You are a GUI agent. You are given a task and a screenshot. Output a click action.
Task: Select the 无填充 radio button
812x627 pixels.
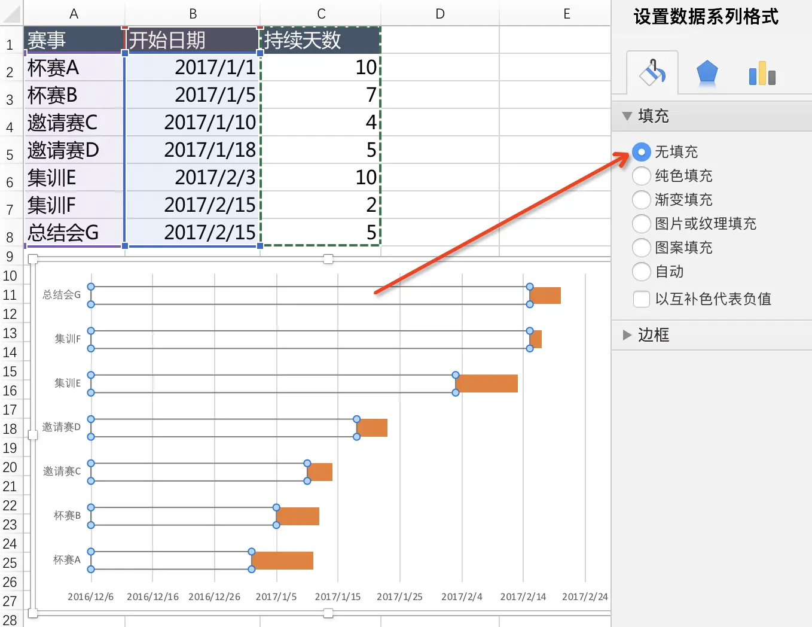click(642, 152)
